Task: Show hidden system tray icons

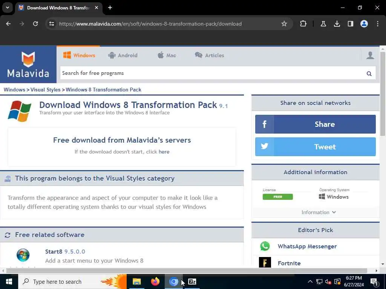Action: [310, 281]
